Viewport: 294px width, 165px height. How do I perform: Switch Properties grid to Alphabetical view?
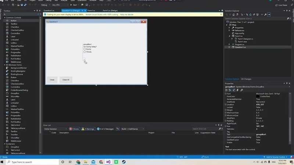(x=230, y=90)
